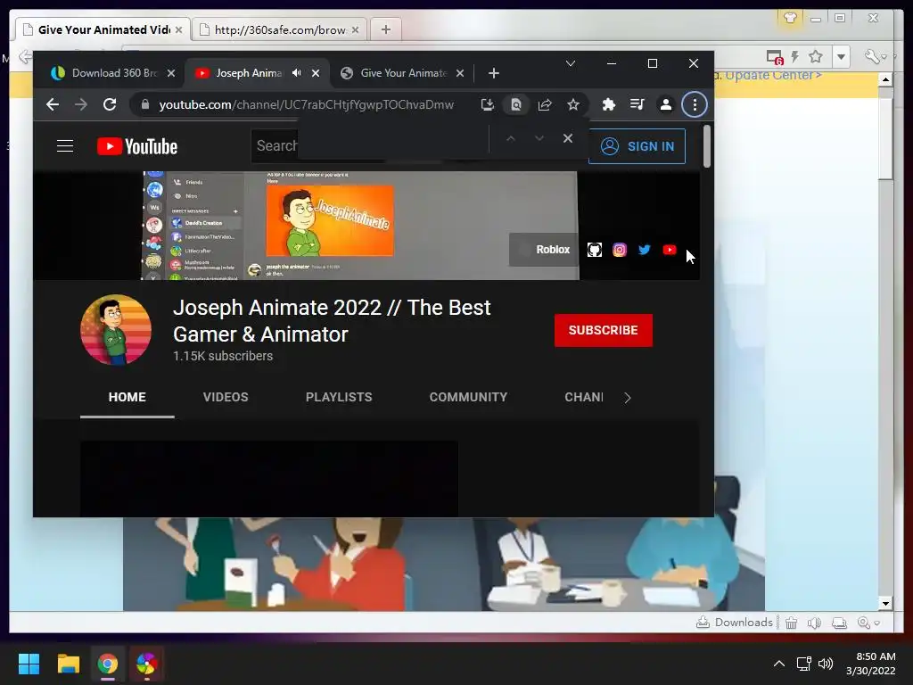Open the Chrome media controls icon
Screen dimensions: 913x685
click(x=637, y=105)
